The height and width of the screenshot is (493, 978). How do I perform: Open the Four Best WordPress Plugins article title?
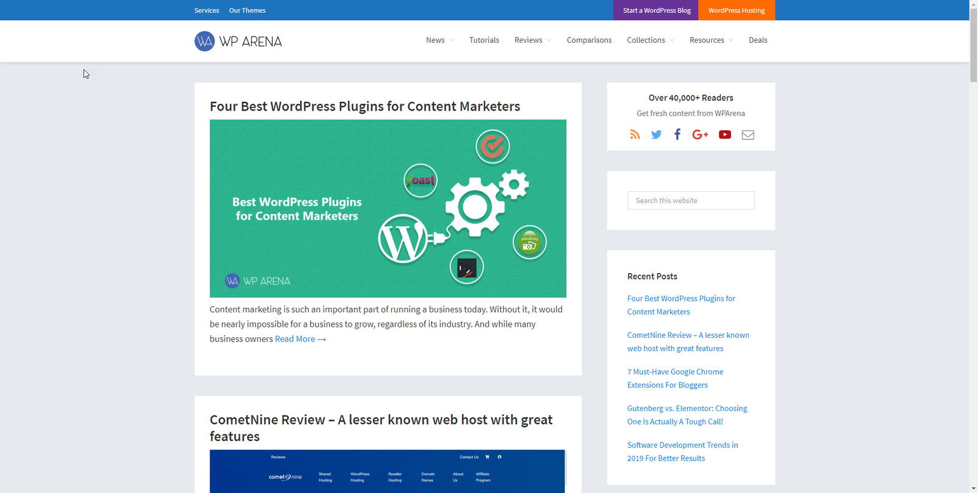[x=365, y=106]
